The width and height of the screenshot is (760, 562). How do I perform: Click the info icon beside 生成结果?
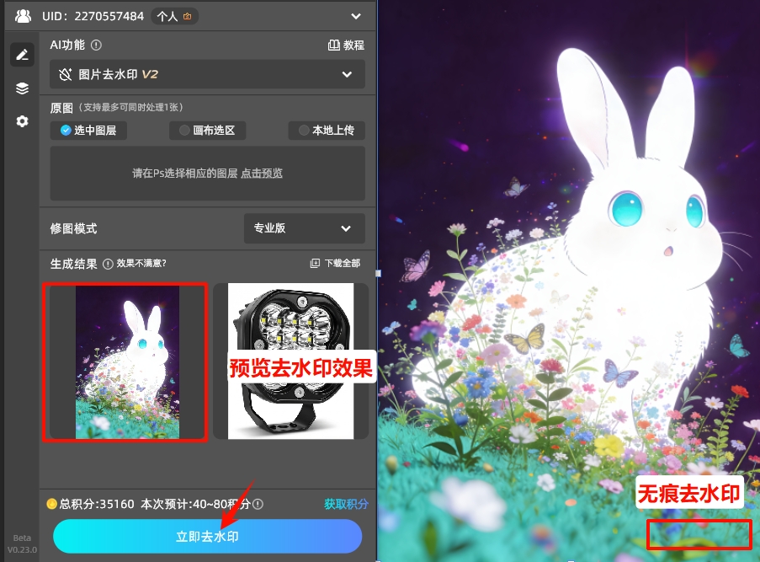(107, 263)
